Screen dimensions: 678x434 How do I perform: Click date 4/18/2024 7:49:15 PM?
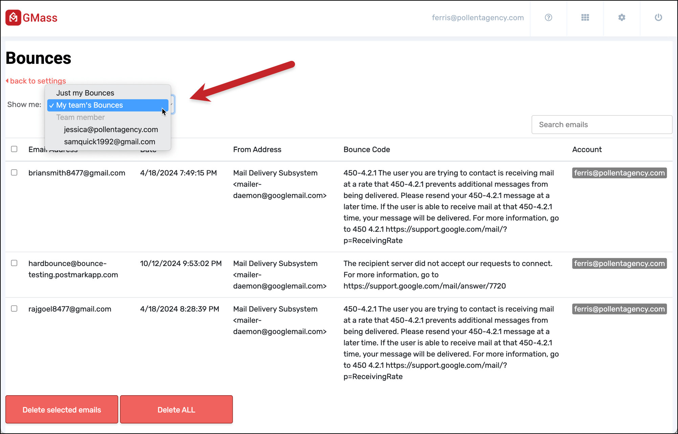(x=178, y=173)
